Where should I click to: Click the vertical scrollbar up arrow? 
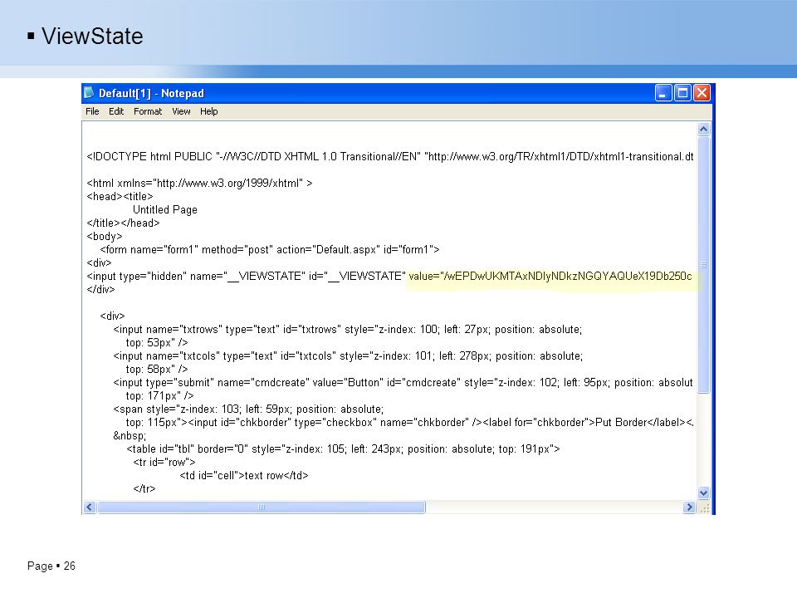[703, 130]
